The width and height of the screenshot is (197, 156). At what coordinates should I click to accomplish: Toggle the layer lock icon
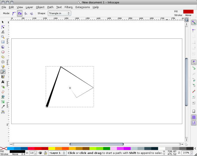pos(45,153)
